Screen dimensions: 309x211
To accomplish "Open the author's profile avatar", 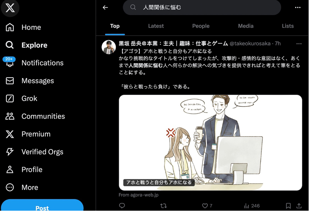I will pyautogui.click(x=109, y=47).
